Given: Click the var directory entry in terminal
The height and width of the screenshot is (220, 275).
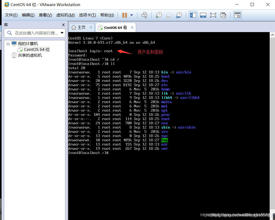Looking at the screenshot, I should (165, 148).
